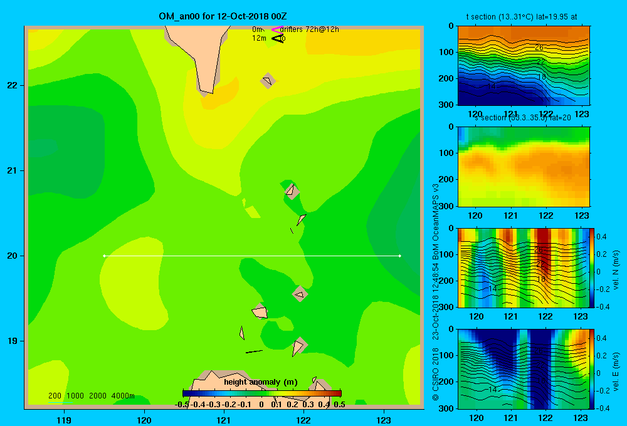This screenshot has height=426, width=627.
Task: Click the 'vel. E (m/s)' axis label
Action: pyautogui.click(x=616, y=371)
